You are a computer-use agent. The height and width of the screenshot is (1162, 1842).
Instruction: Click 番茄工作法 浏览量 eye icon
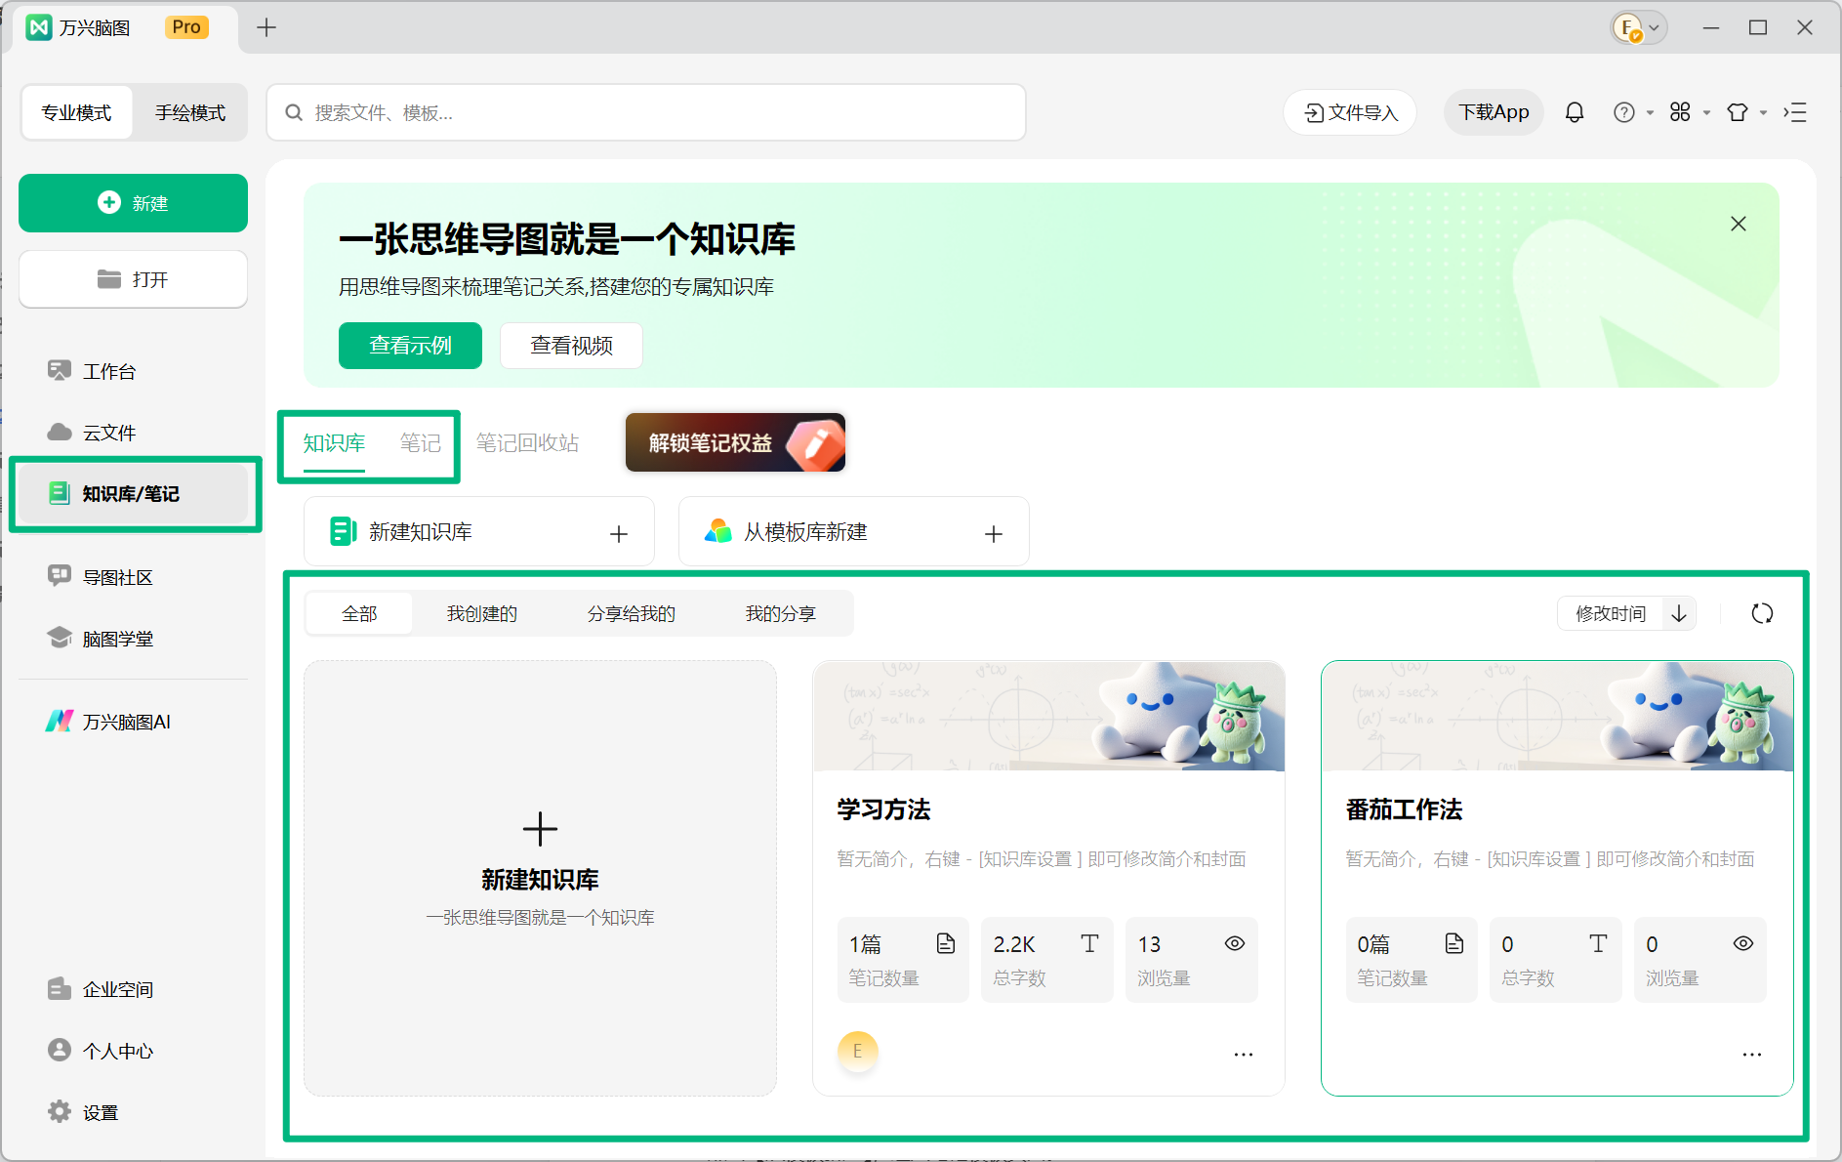pos(1743,943)
